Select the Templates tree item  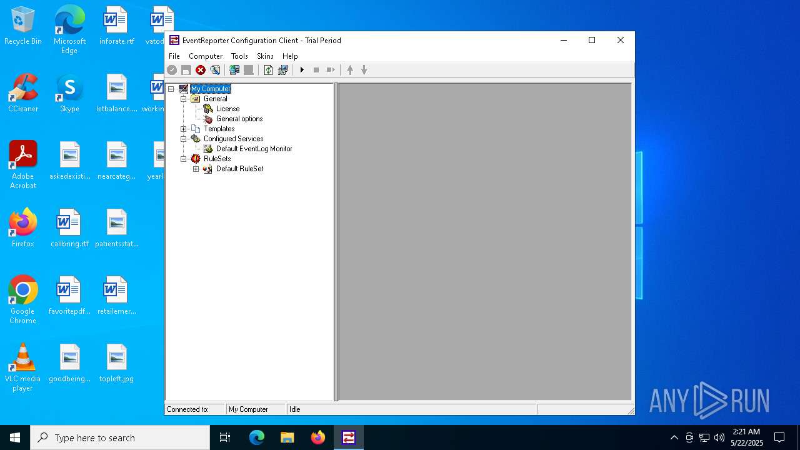pos(219,129)
